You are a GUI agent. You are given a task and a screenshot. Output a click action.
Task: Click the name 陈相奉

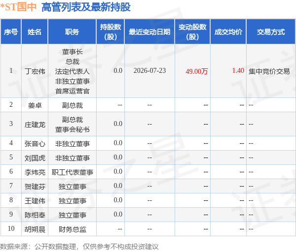tap(35, 215)
